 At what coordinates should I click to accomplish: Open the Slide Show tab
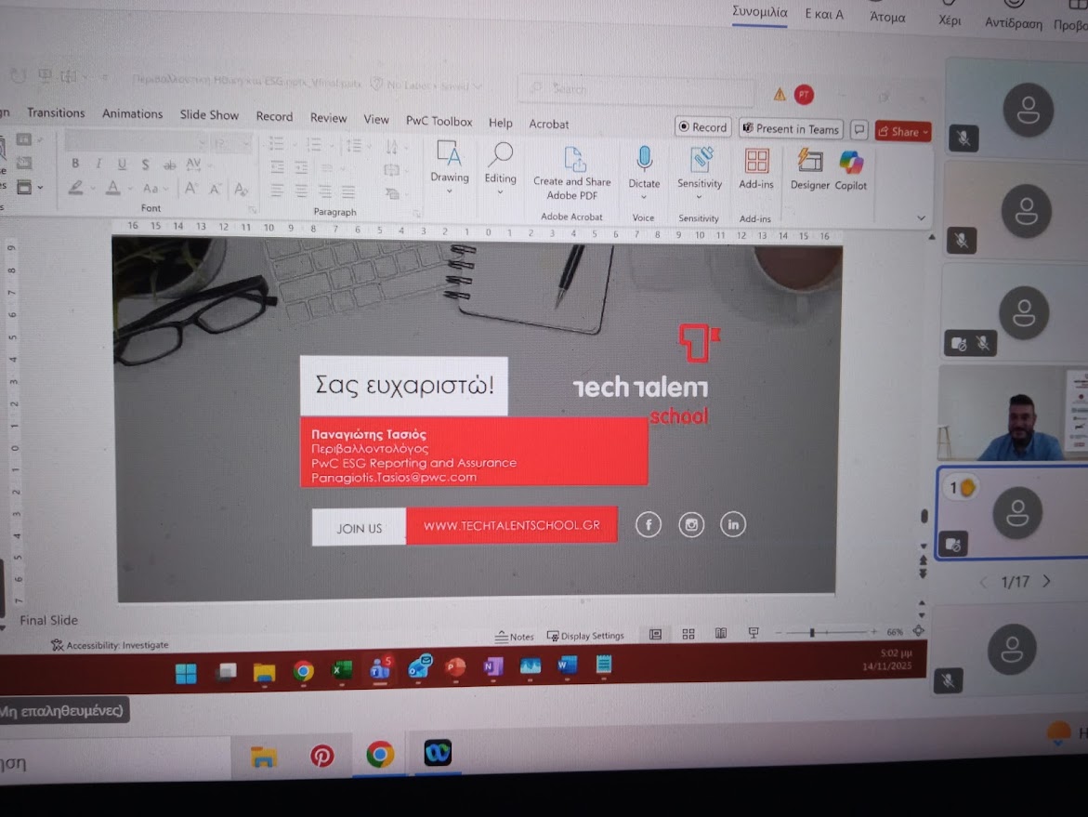(x=209, y=115)
